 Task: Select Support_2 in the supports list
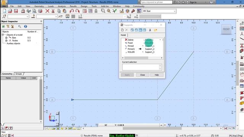(149, 49)
